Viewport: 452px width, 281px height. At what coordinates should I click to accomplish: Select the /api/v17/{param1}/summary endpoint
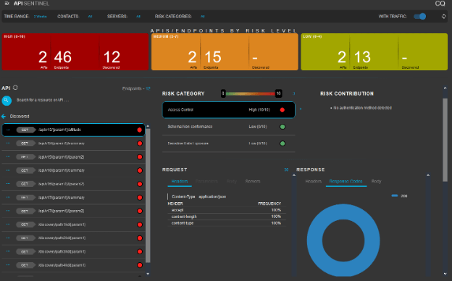[73, 198]
